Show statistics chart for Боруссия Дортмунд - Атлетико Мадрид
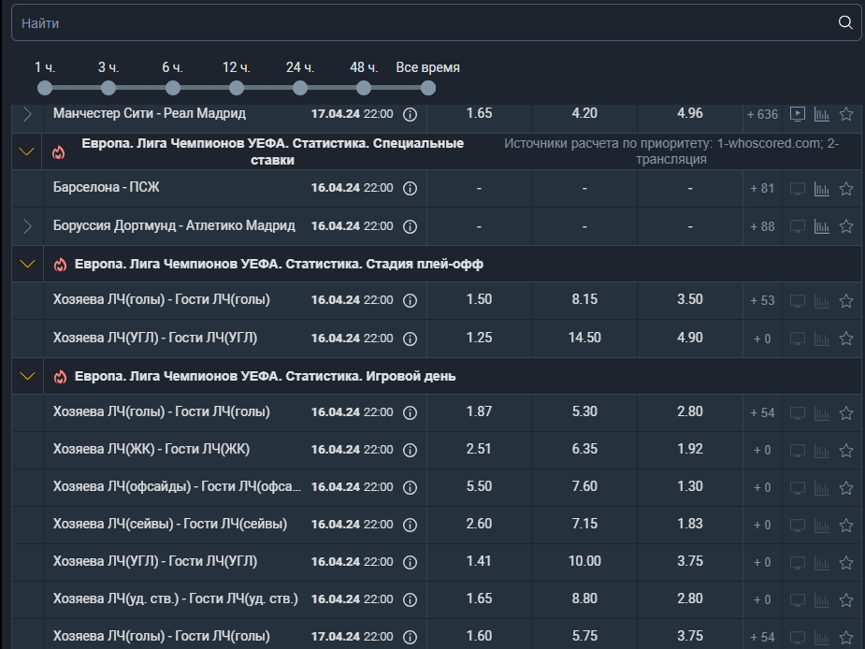 tap(822, 226)
